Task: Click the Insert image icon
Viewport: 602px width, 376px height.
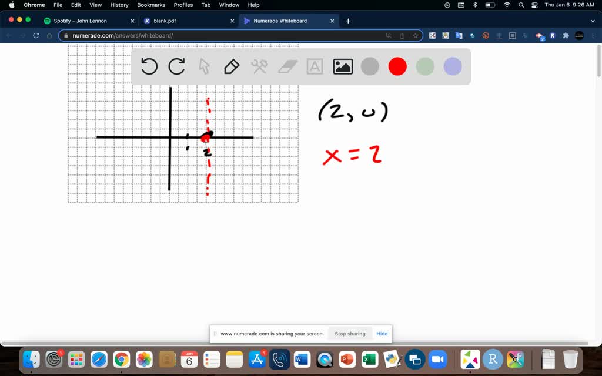Action: 343,66
